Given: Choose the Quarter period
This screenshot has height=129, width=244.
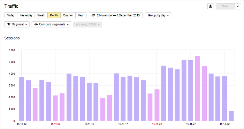Looking at the screenshot, I should pyautogui.click(x=68, y=15).
